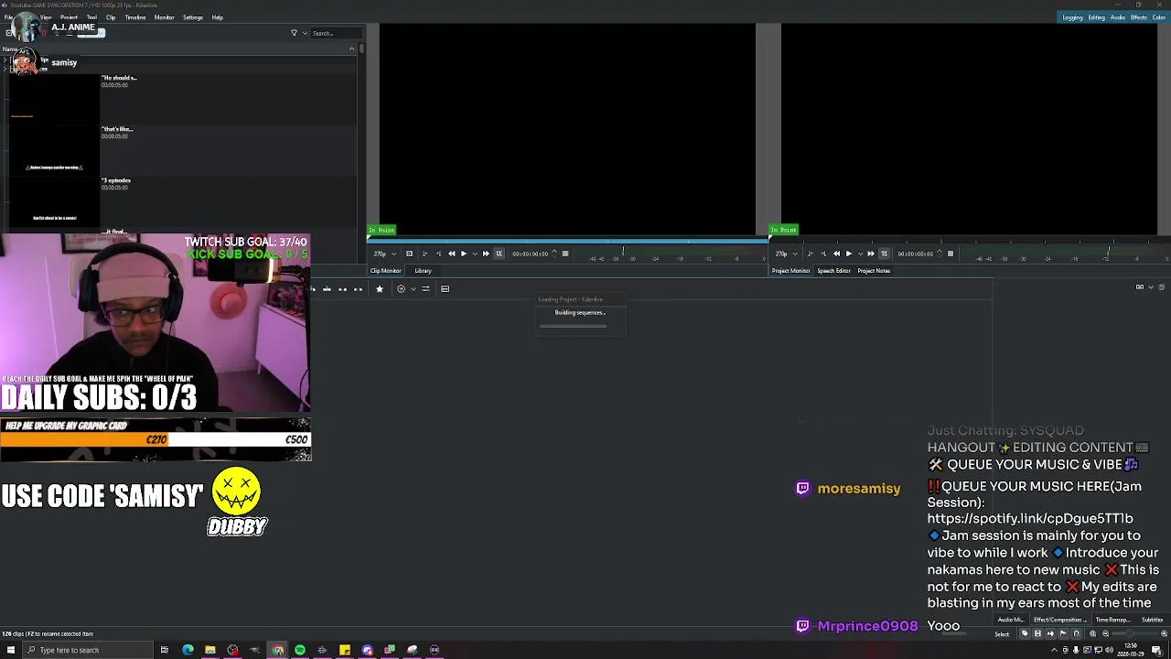This screenshot has height=659, width=1171.
Task: Switch to Effects workspace
Action: click(x=1139, y=17)
